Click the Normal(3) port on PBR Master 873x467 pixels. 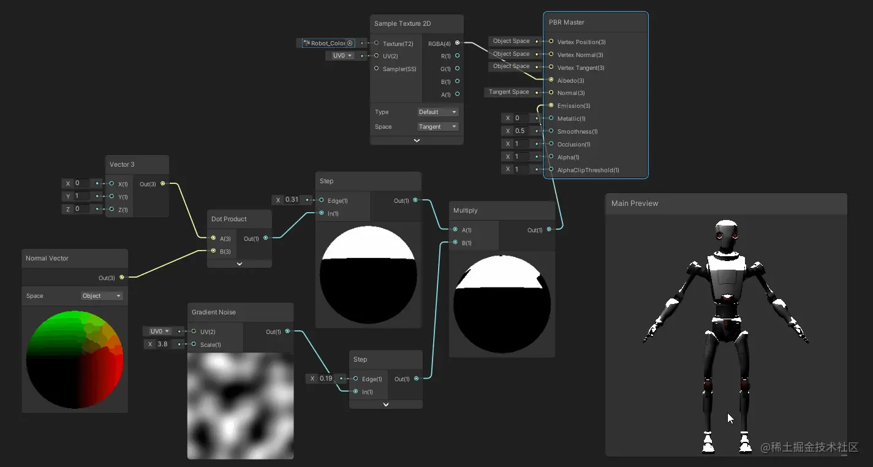point(551,93)
